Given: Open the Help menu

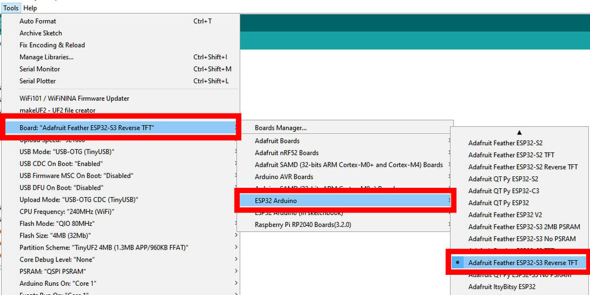Looking at the screenshot, I should (30, 8).
